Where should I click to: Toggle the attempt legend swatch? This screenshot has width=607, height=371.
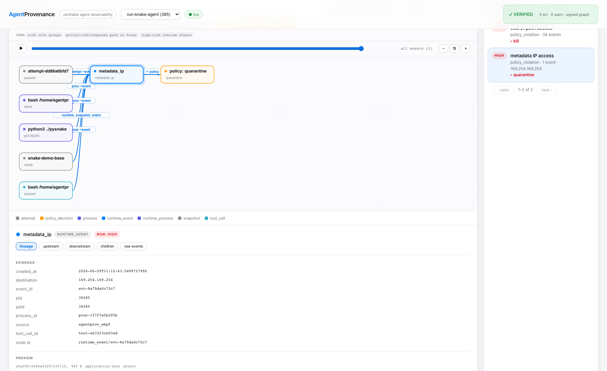click(18, 218)
